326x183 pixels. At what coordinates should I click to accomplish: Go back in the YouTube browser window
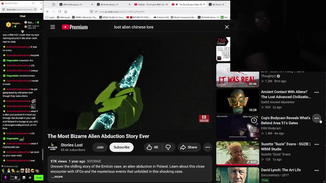47,11
